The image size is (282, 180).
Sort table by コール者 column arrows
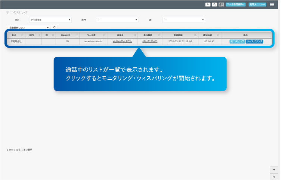104,35
